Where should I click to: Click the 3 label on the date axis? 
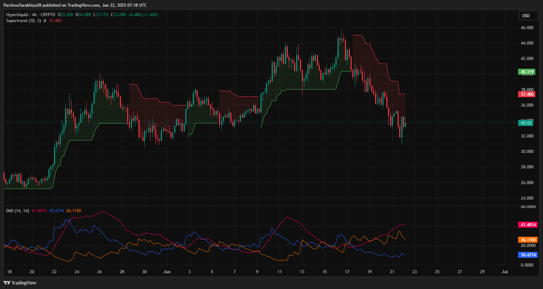[190, 272]
